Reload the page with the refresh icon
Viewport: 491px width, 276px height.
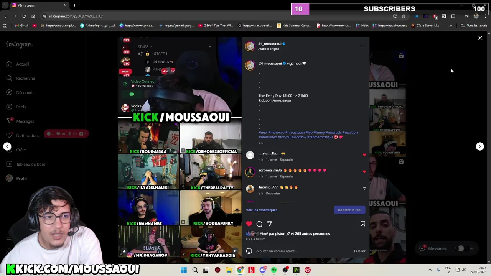tap(24, 16)
